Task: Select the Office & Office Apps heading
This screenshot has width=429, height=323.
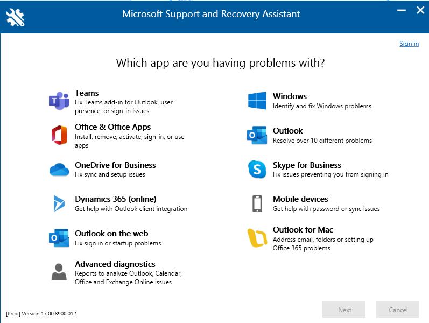Action: point(112,127)
